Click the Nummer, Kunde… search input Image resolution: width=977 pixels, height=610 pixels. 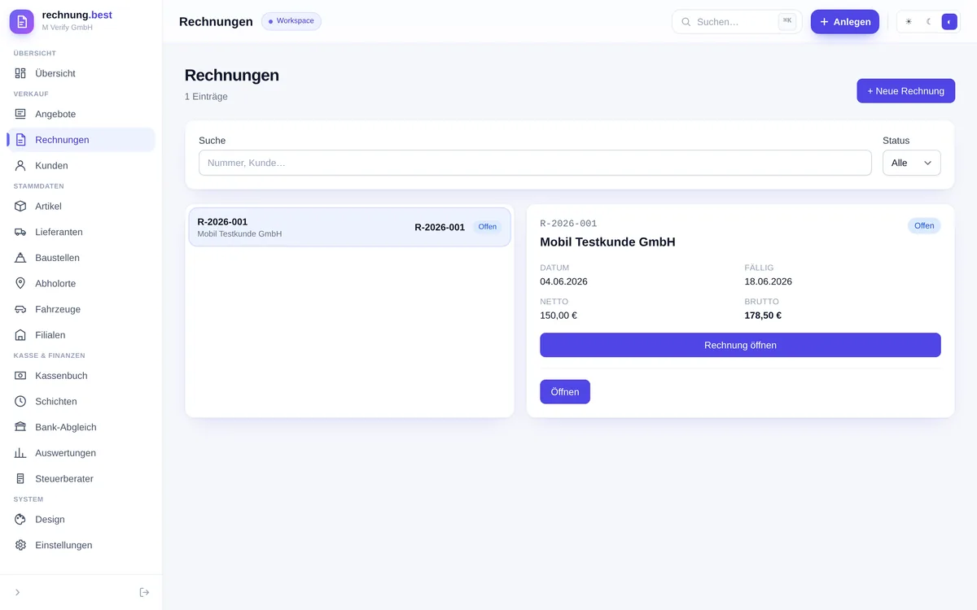[x=535, y=163]
